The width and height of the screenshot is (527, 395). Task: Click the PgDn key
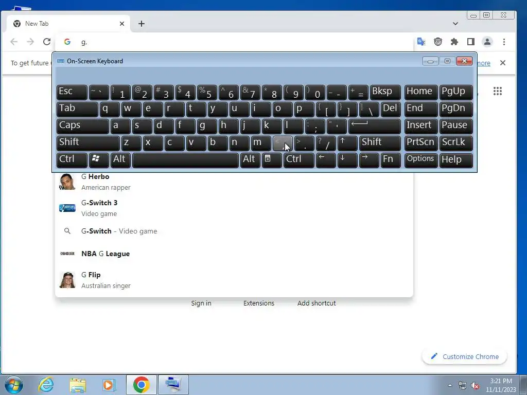(456, 109)
